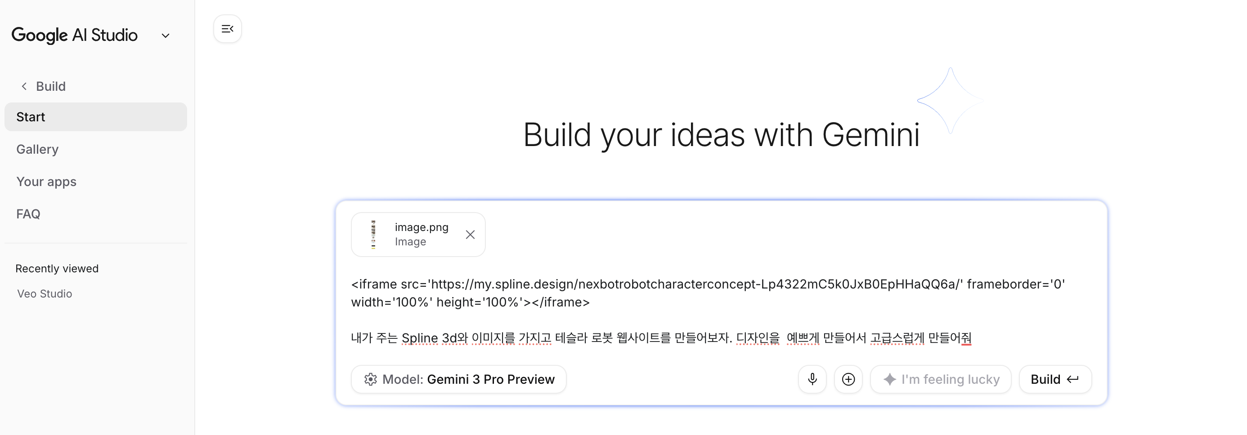Screen dimensions: 1247x435
Task: Remove the image.png attachment
Action: tap(470, 235)
